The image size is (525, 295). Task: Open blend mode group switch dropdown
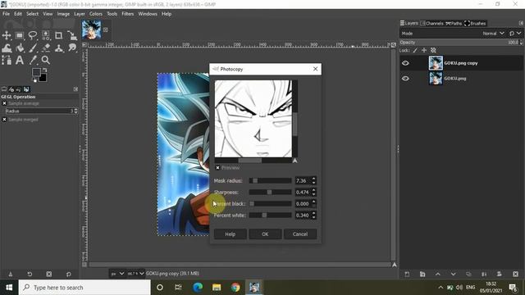515,34
